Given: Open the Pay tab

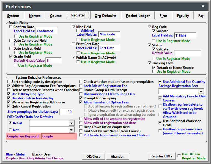Looking at the screenshot, I should click(201, 16).
